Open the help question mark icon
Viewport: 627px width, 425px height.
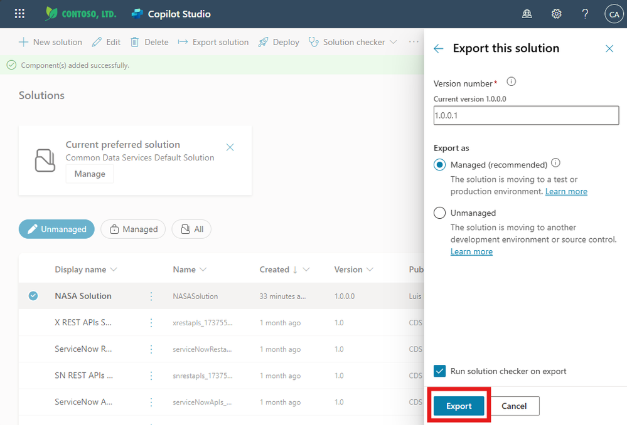coord(585,14)
